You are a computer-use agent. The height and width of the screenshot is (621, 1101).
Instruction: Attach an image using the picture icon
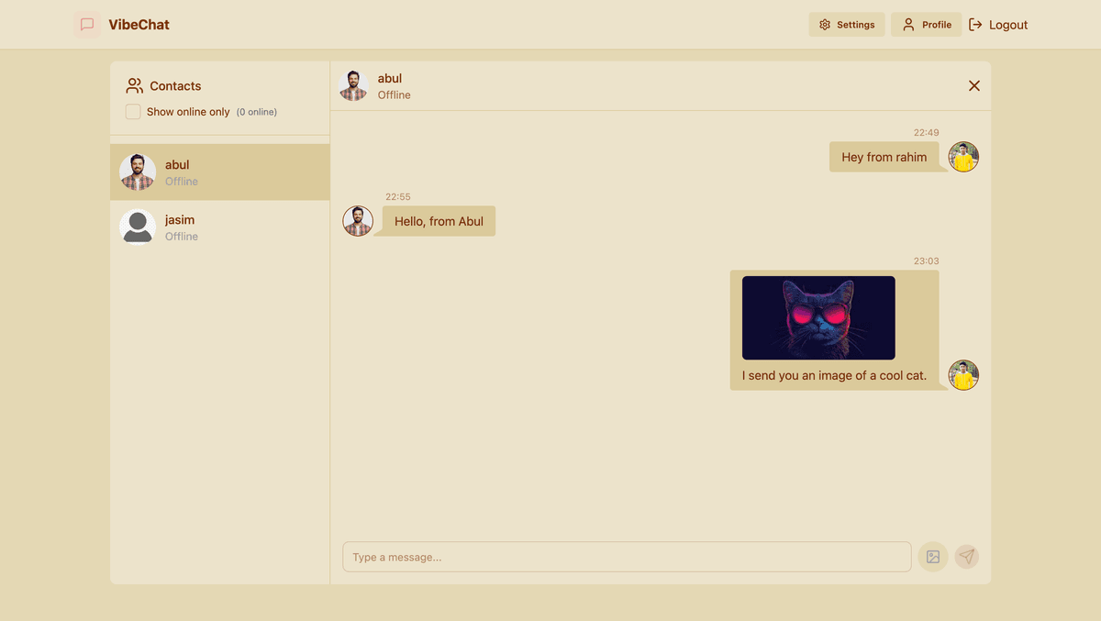pos(933,557)
